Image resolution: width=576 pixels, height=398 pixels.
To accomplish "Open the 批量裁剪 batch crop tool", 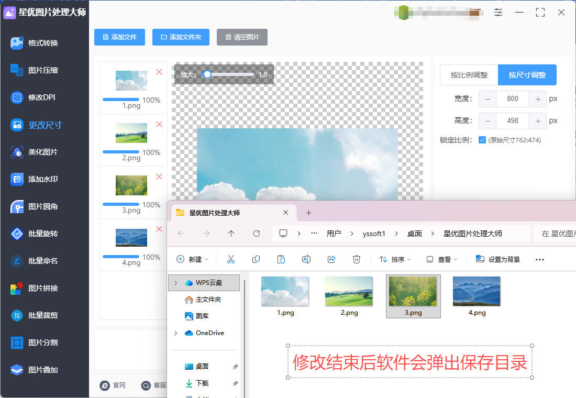I will tap(35, 315).
